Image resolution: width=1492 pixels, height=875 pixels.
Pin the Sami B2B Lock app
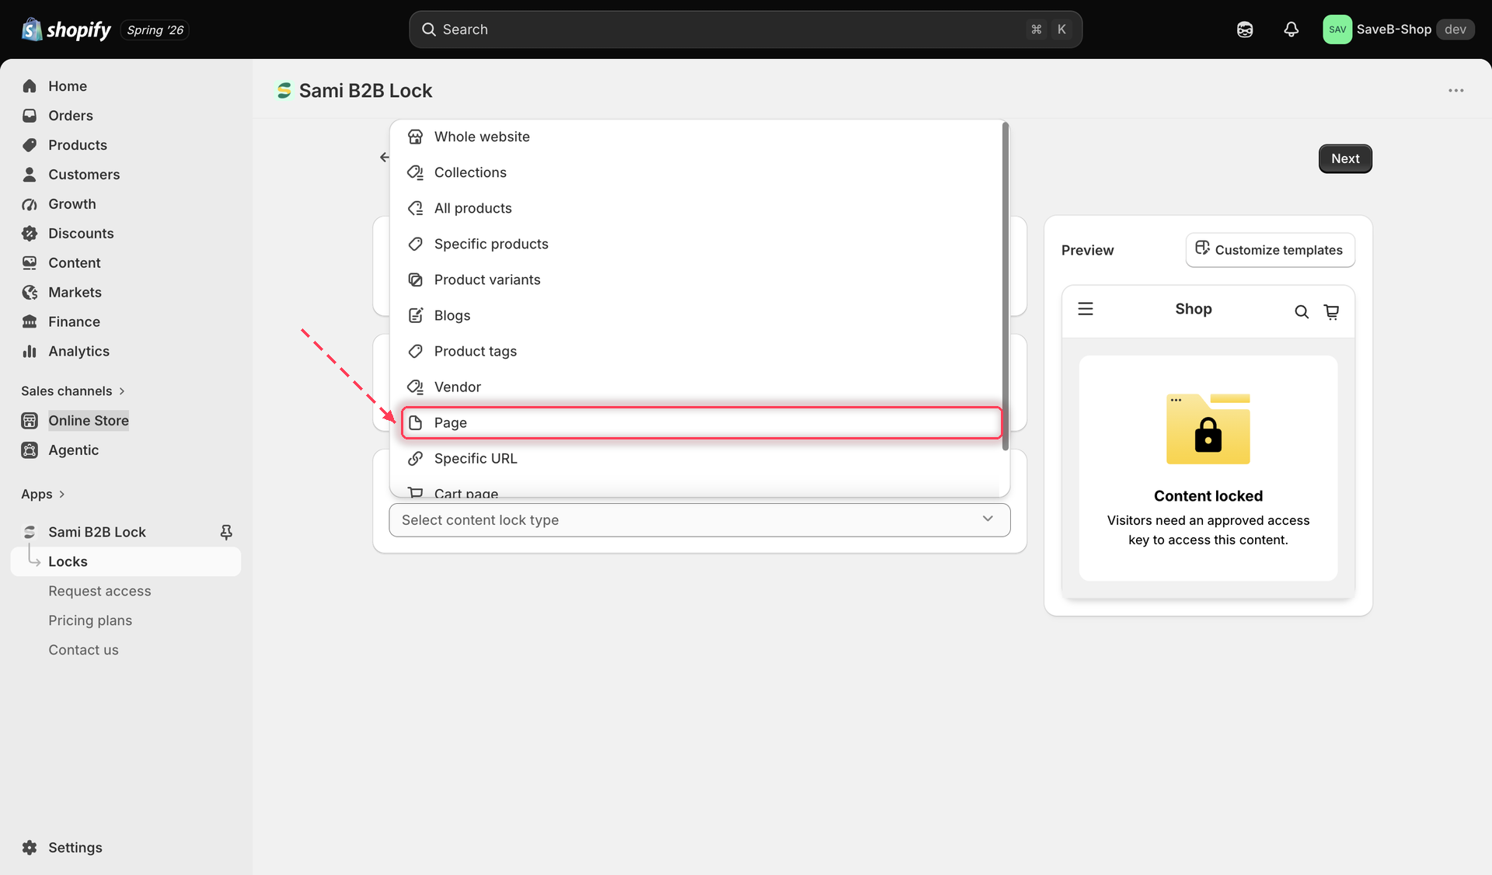226,532
